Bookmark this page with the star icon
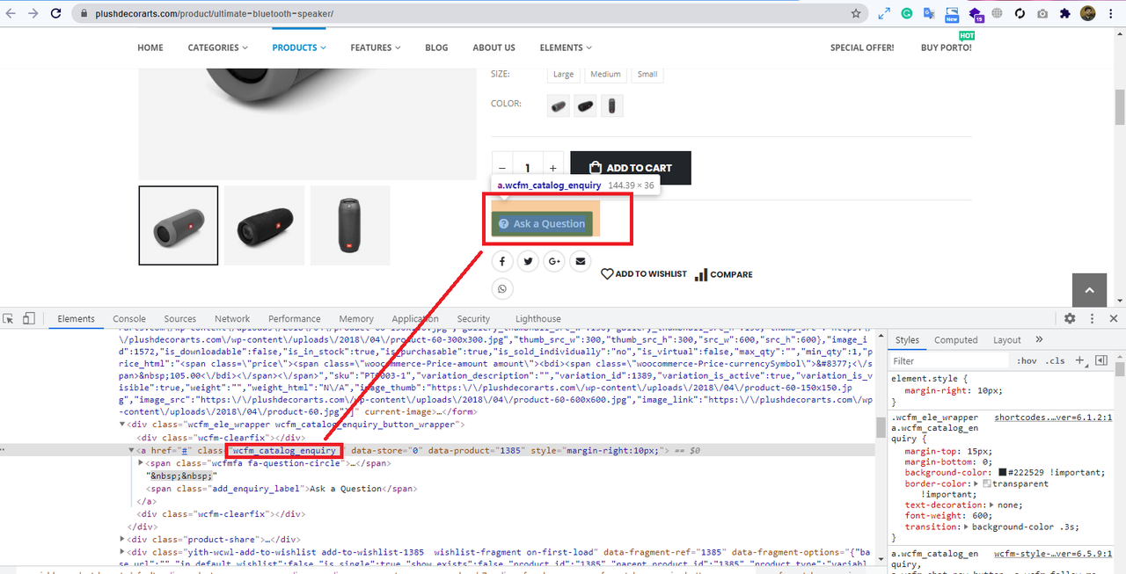Screen dimensions: 1126x574 (855, 14)
